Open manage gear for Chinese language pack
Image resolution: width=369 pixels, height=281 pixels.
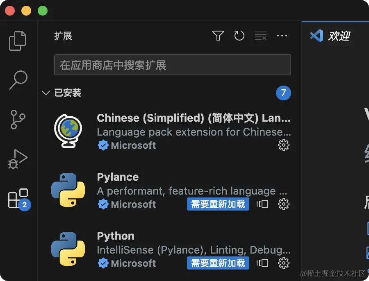pyautogui.click(x=284, y=145)
